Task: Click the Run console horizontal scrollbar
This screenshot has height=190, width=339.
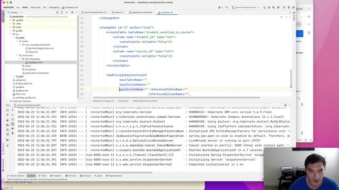Action: (x=85, y=173)
